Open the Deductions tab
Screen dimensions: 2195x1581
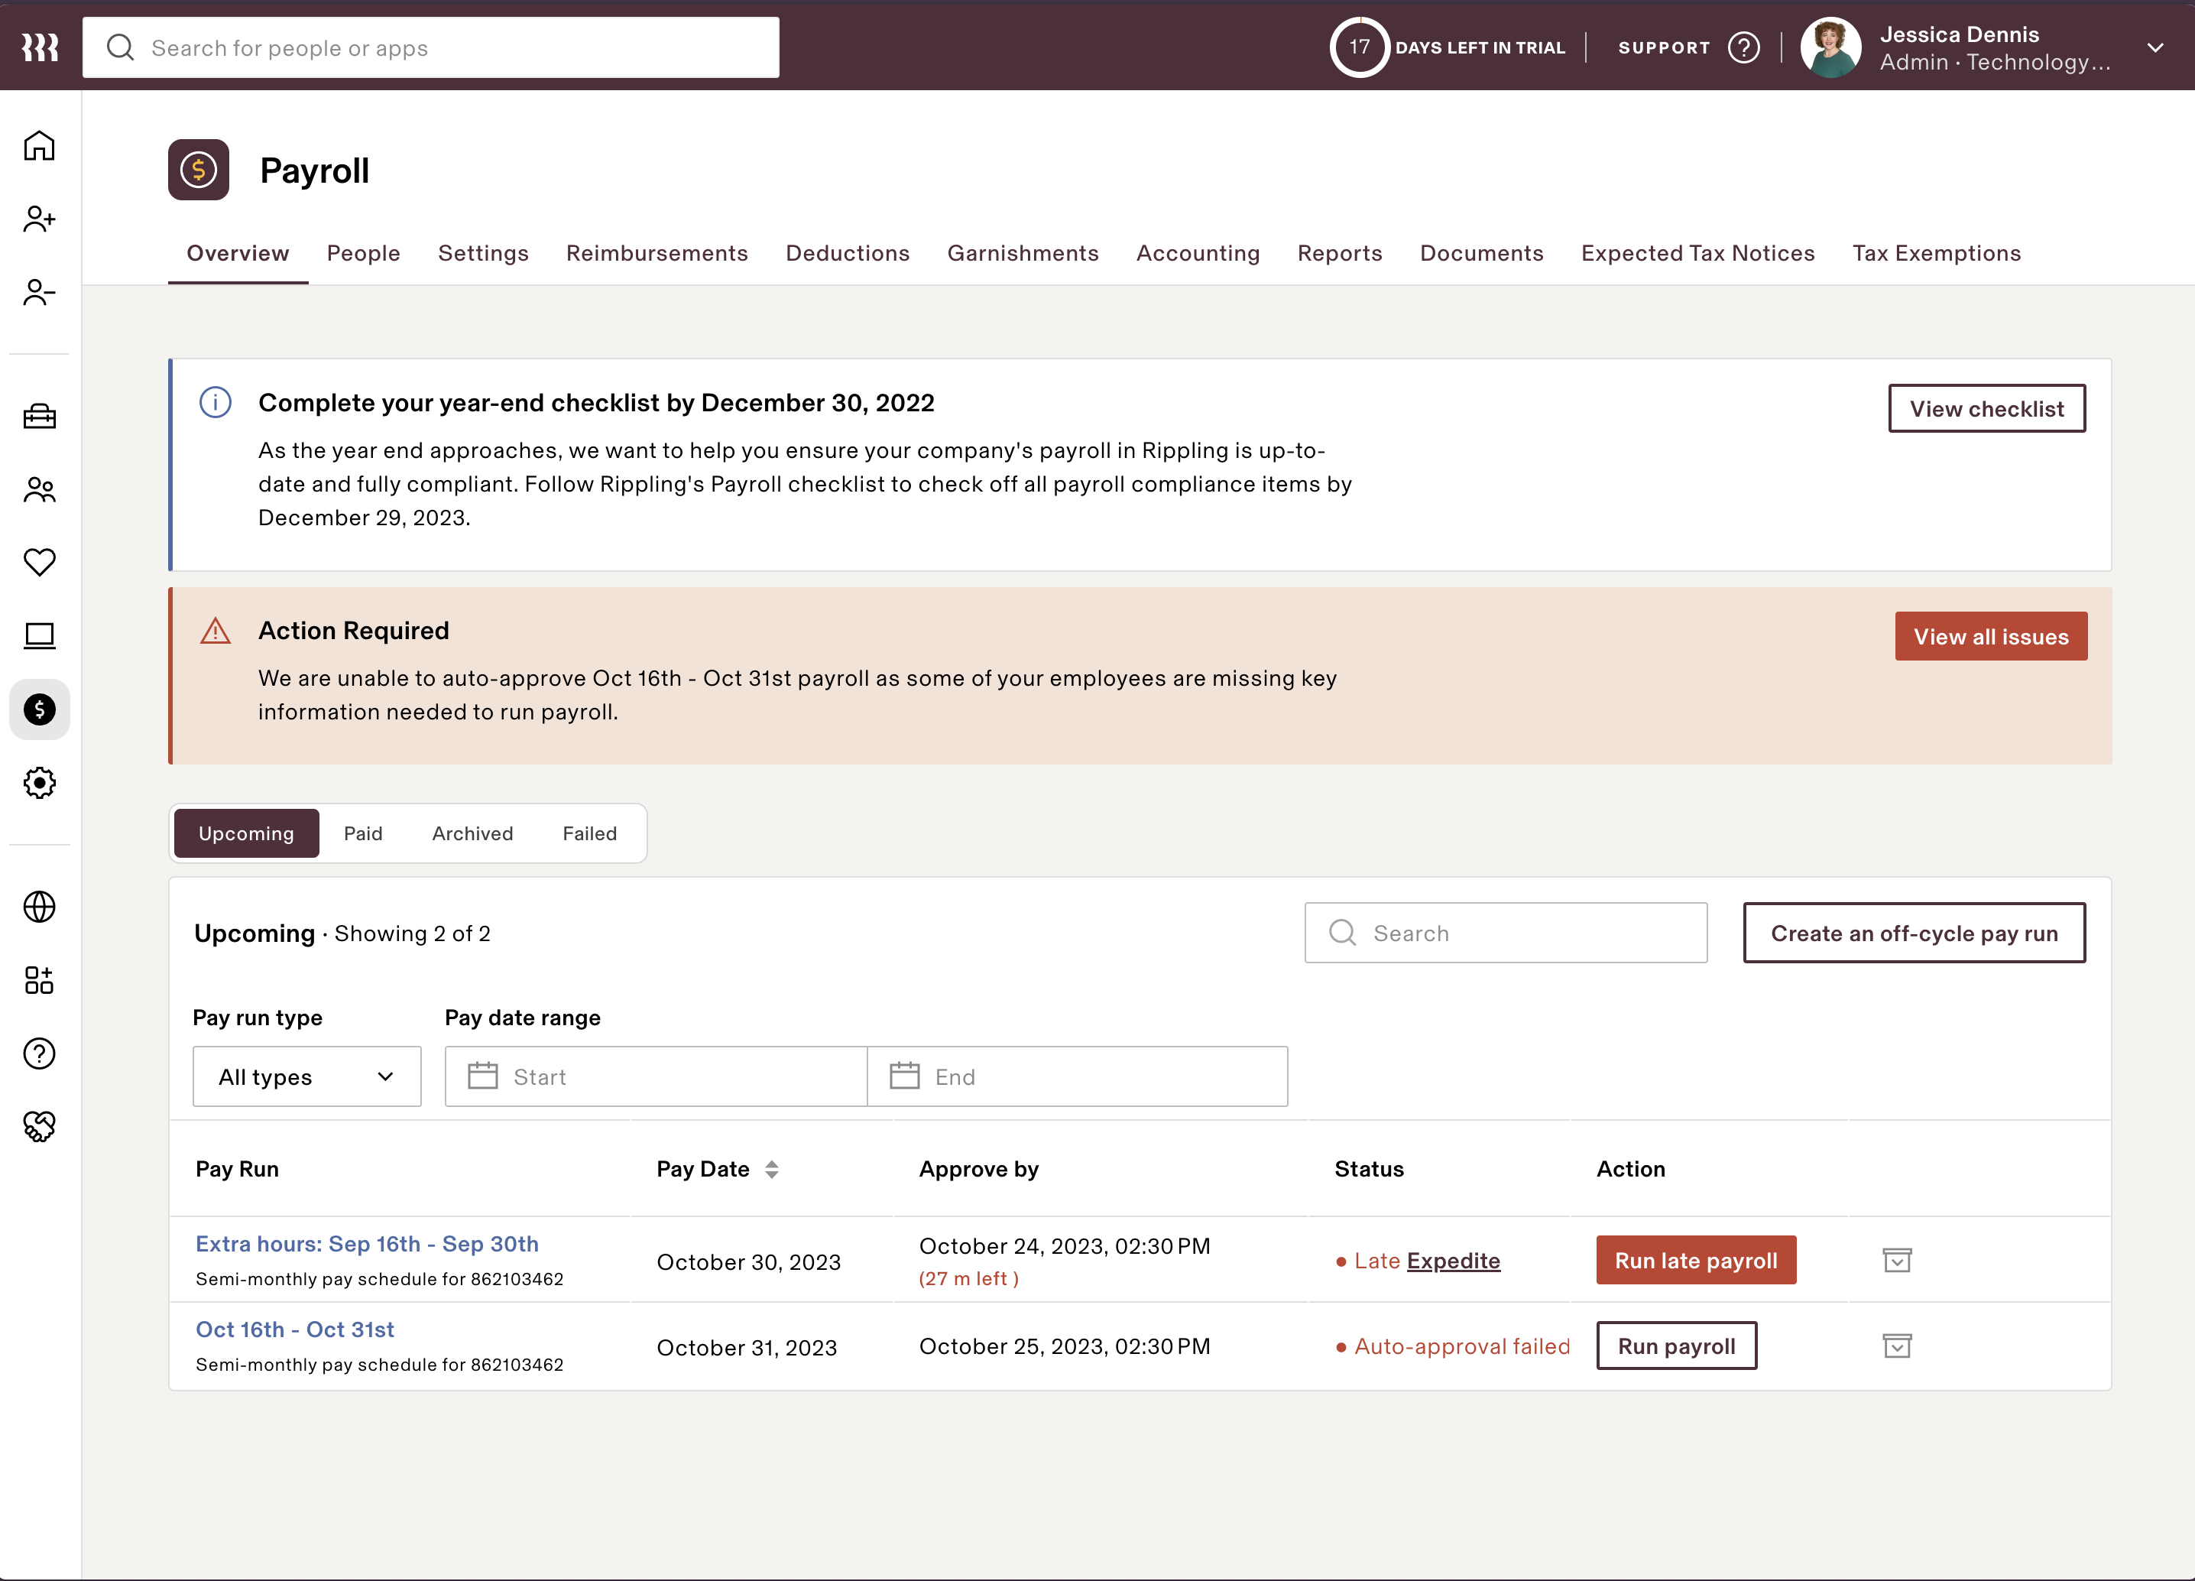click(x=848, y=254)
